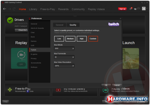Screen dimensions: 150x105
Task: Switch to the Quality tab
Action: (73, 25)
